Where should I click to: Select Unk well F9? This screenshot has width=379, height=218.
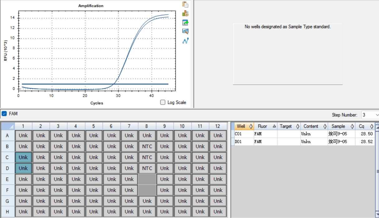tap(165, 190)
